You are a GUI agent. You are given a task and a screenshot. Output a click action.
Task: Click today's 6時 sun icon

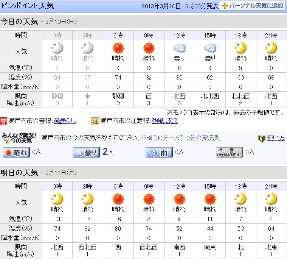point(118,48)
